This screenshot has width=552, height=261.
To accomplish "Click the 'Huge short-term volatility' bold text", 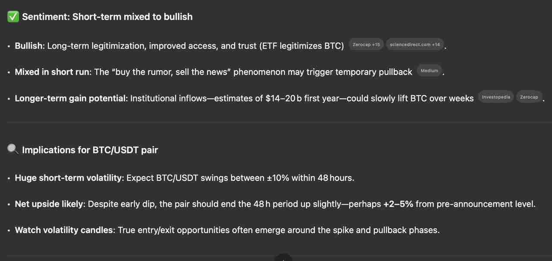I will tap(69, 177).
